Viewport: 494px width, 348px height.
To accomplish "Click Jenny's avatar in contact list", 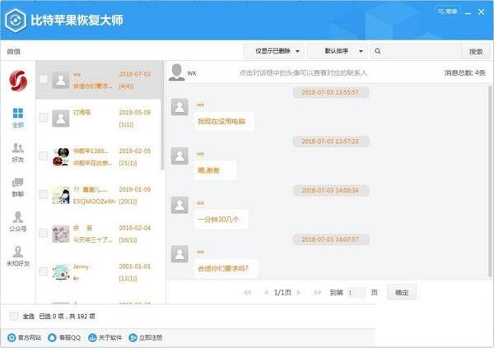I will (x=60, y=272).
